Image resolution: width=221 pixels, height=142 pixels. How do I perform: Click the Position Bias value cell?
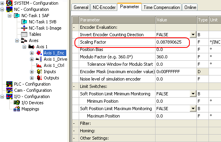(x=176, y=49)
